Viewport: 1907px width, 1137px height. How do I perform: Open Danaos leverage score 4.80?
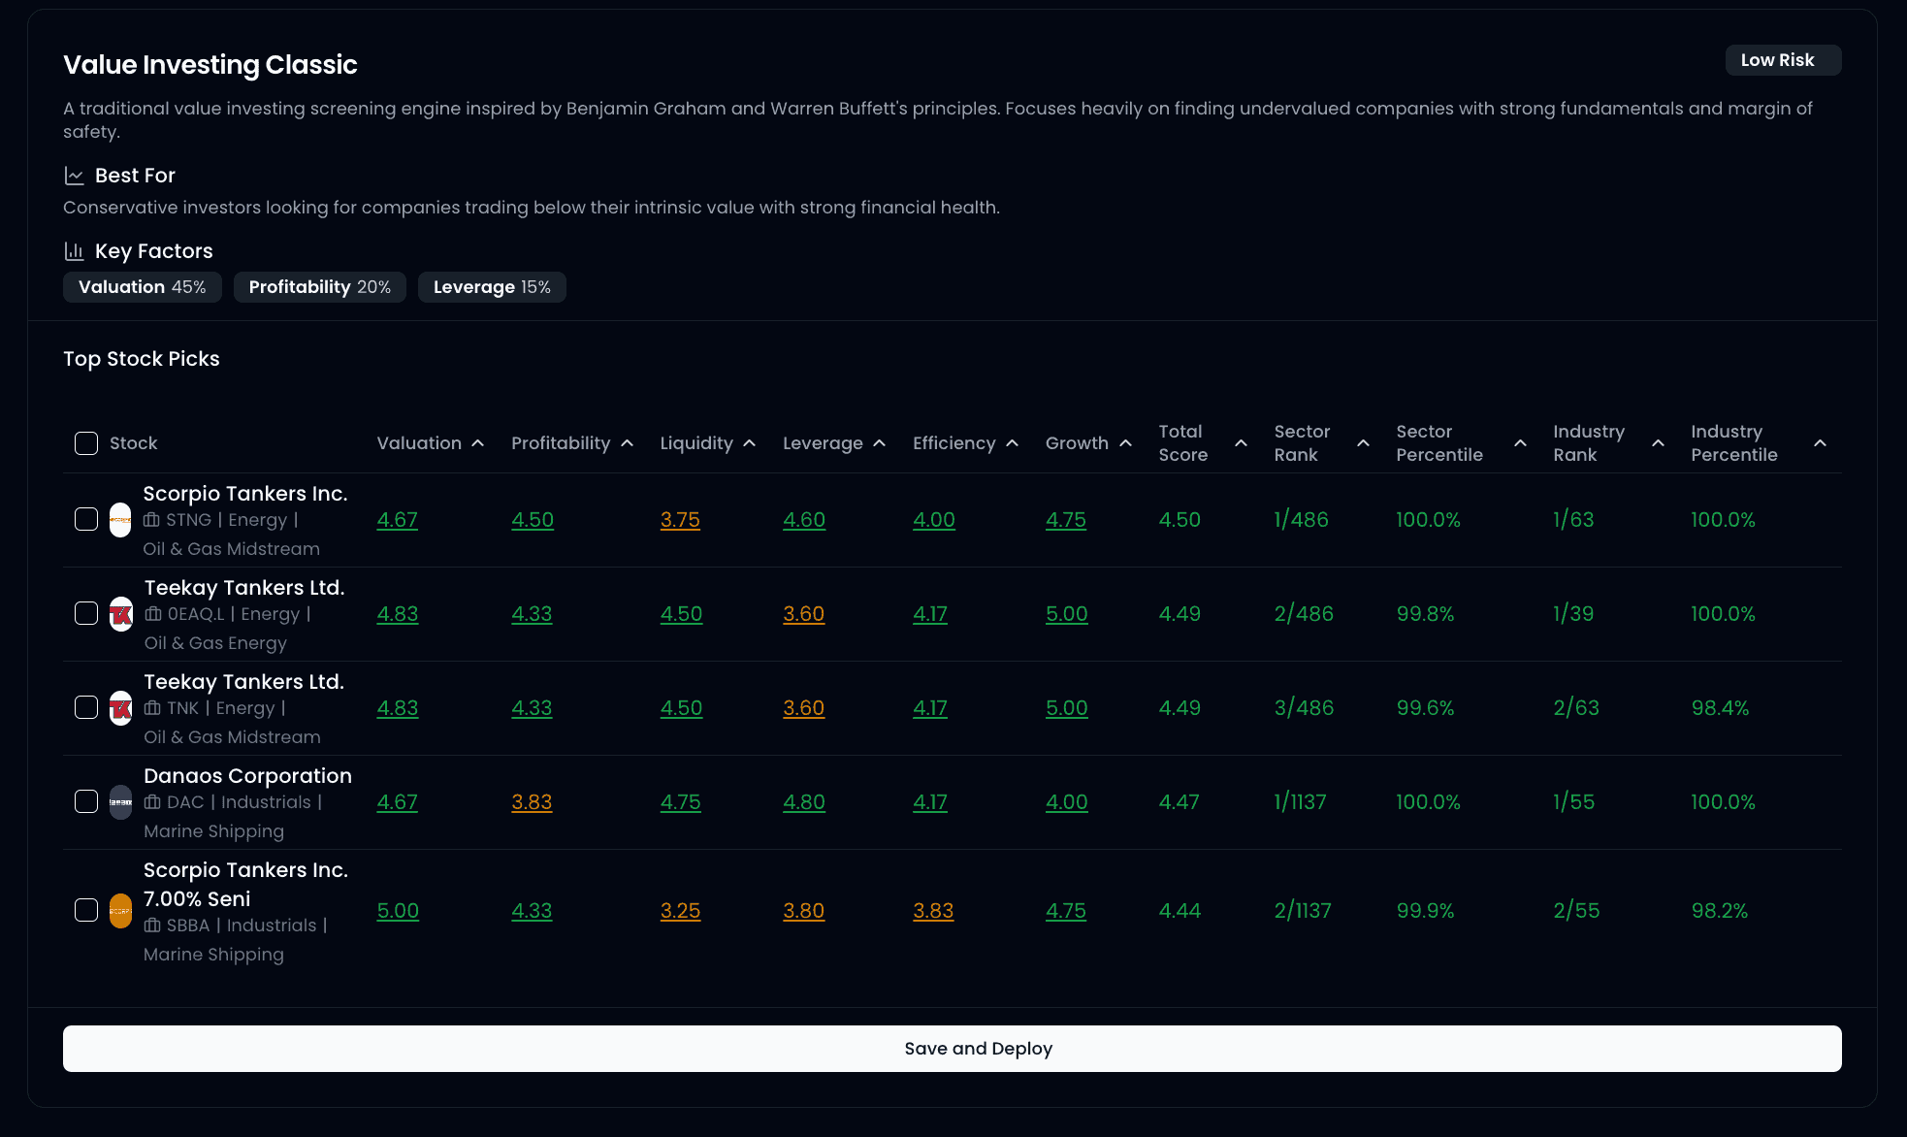804,802
